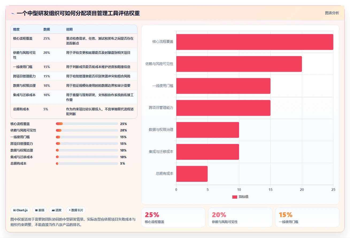Click the footer note beginning 图中权重适用于
The width and height of the screenshot is (350, 238).
pyautogui.click(x=73, y=222)
